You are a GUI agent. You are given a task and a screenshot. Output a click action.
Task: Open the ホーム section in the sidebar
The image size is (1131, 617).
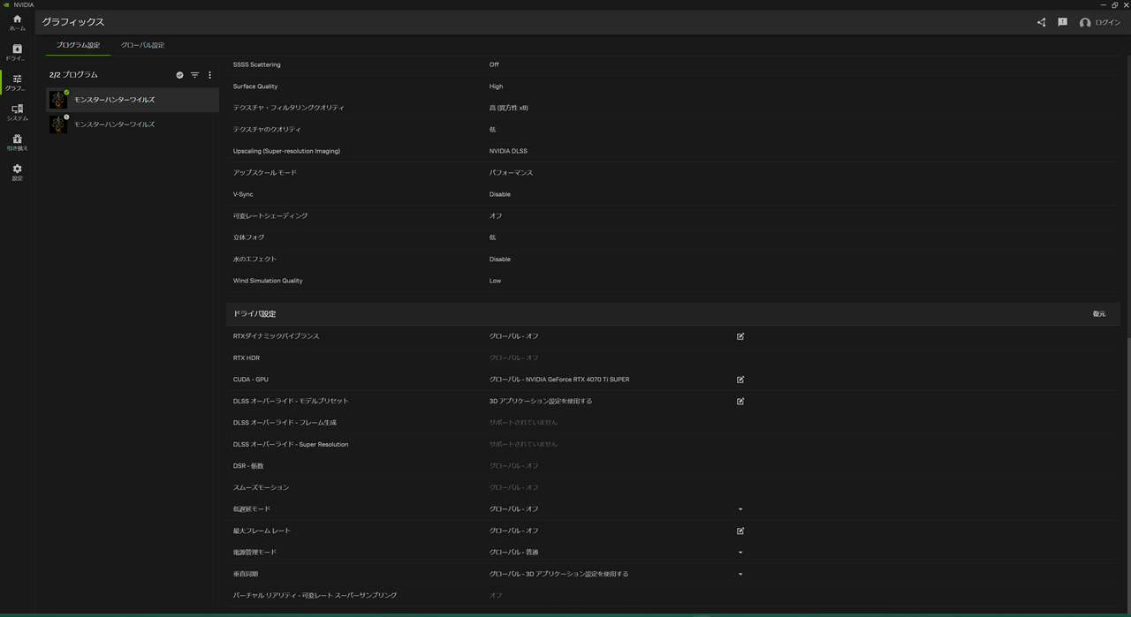click(16, 22)
